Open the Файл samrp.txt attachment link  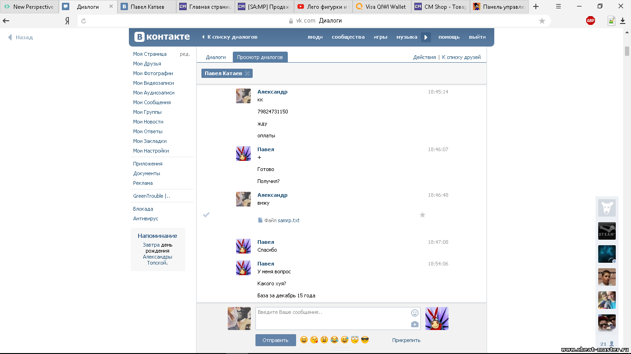point(282,220)
